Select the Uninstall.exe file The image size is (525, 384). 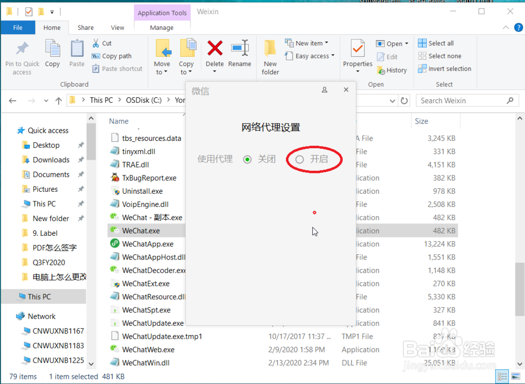[142, 191]
